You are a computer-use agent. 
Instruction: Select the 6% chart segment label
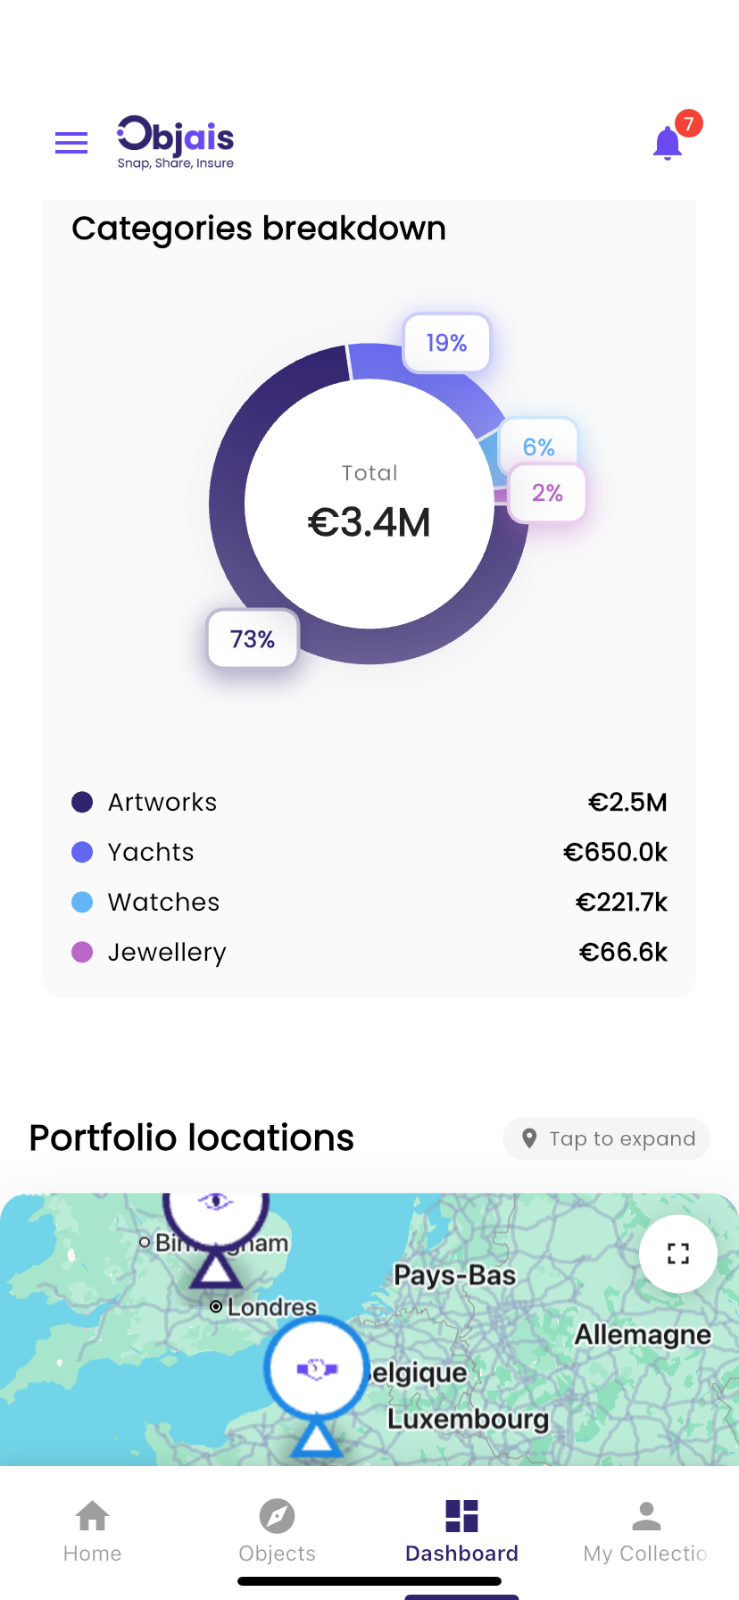tap(538, 446)
